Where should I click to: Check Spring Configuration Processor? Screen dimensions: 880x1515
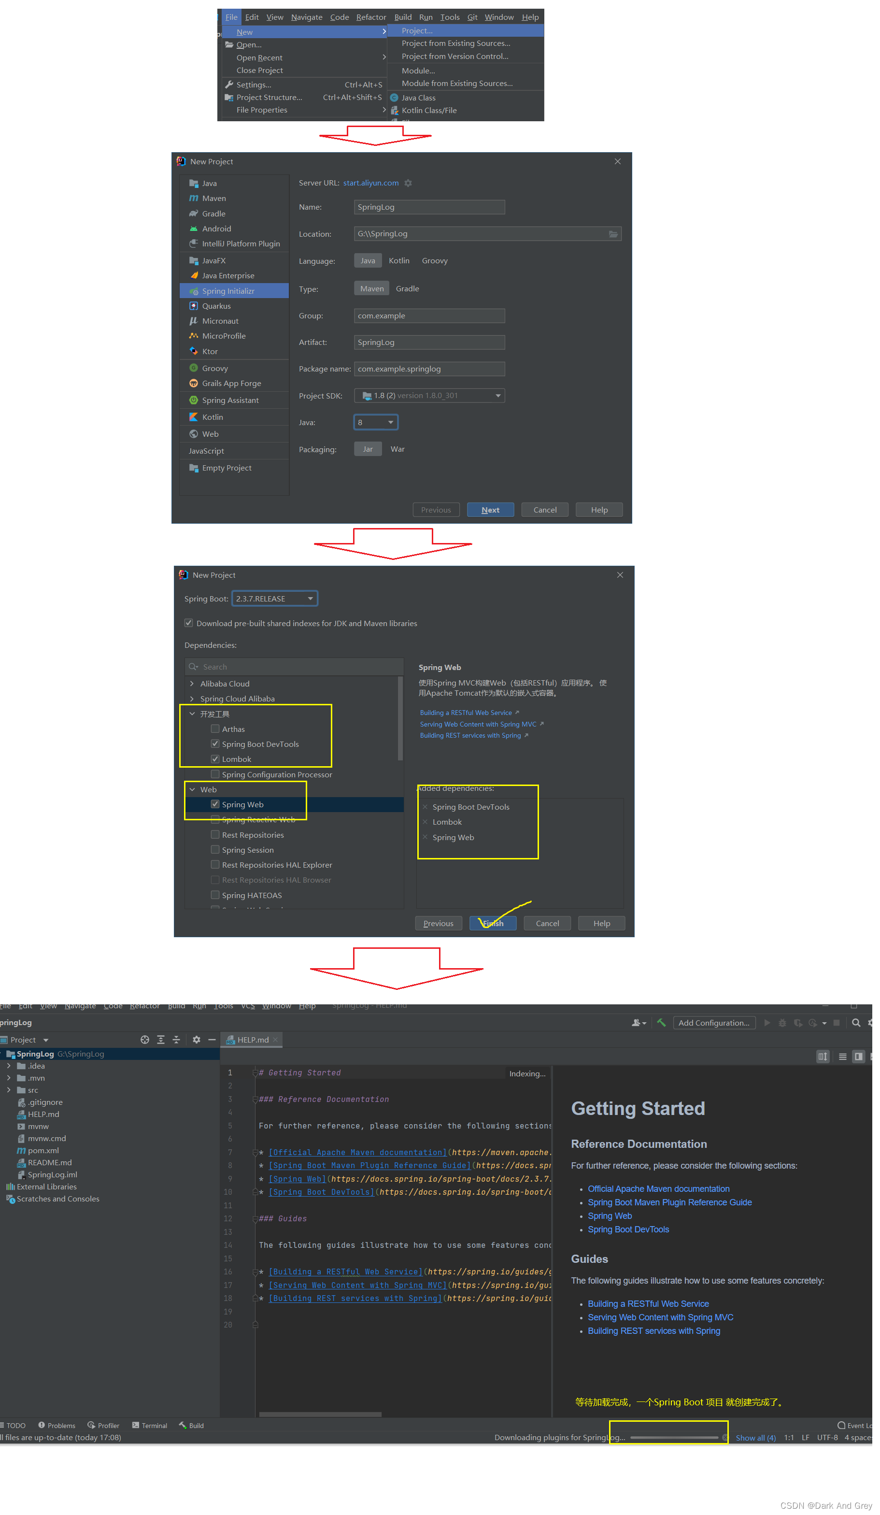[x=215, y=774]
